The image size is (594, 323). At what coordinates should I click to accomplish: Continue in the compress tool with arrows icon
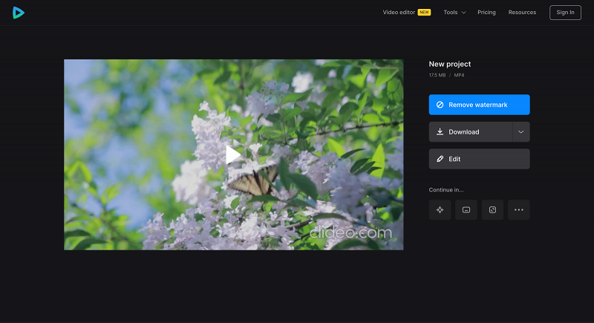(440, 210)
